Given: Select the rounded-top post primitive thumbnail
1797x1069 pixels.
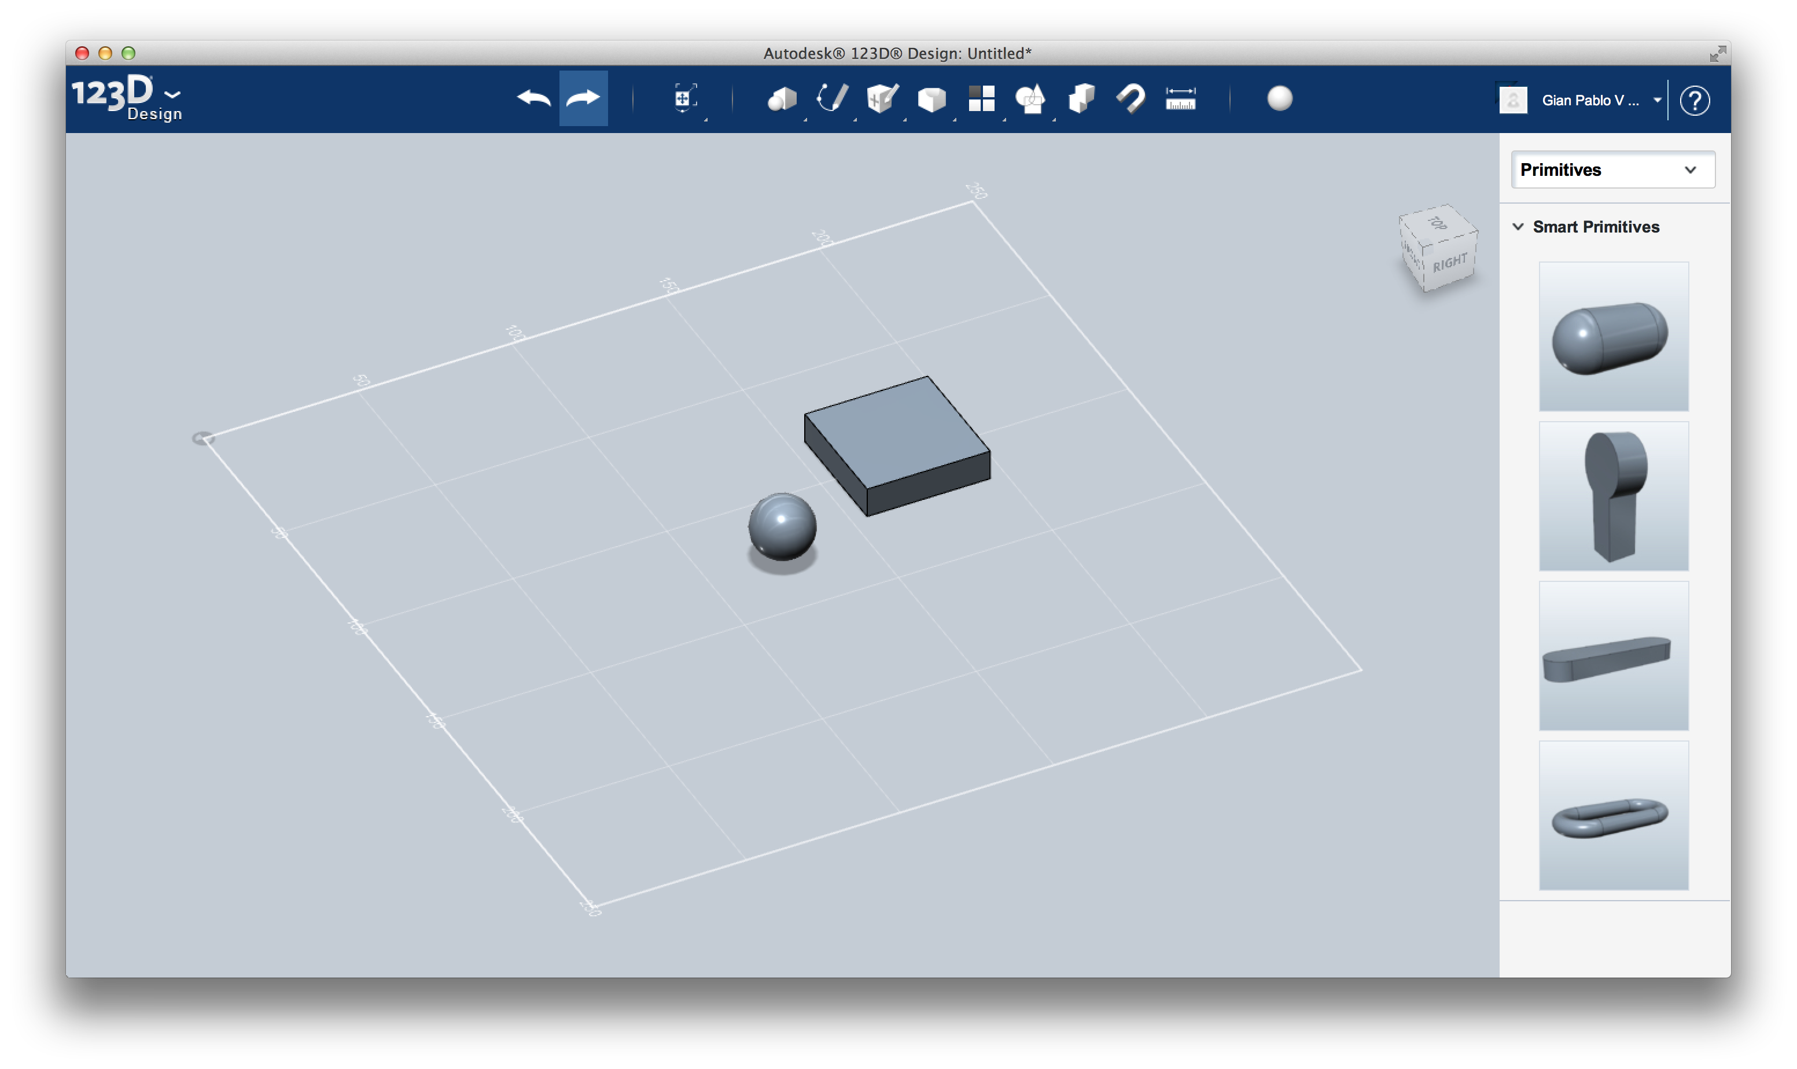Looking at the screenshot, I should 1614,496.
